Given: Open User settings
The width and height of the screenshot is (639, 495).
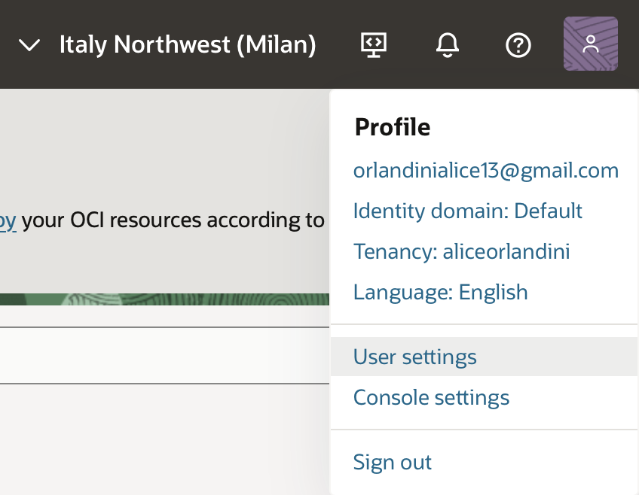Looking at the screenshot, I should click(414, 357).
